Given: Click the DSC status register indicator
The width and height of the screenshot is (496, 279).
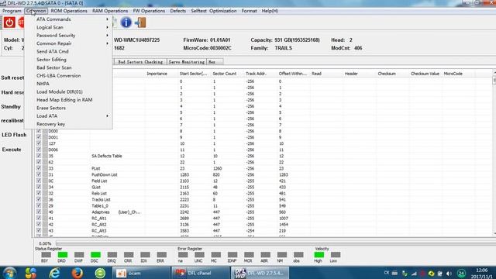Looking at the screenshot, I should click(x=95, y=255).
